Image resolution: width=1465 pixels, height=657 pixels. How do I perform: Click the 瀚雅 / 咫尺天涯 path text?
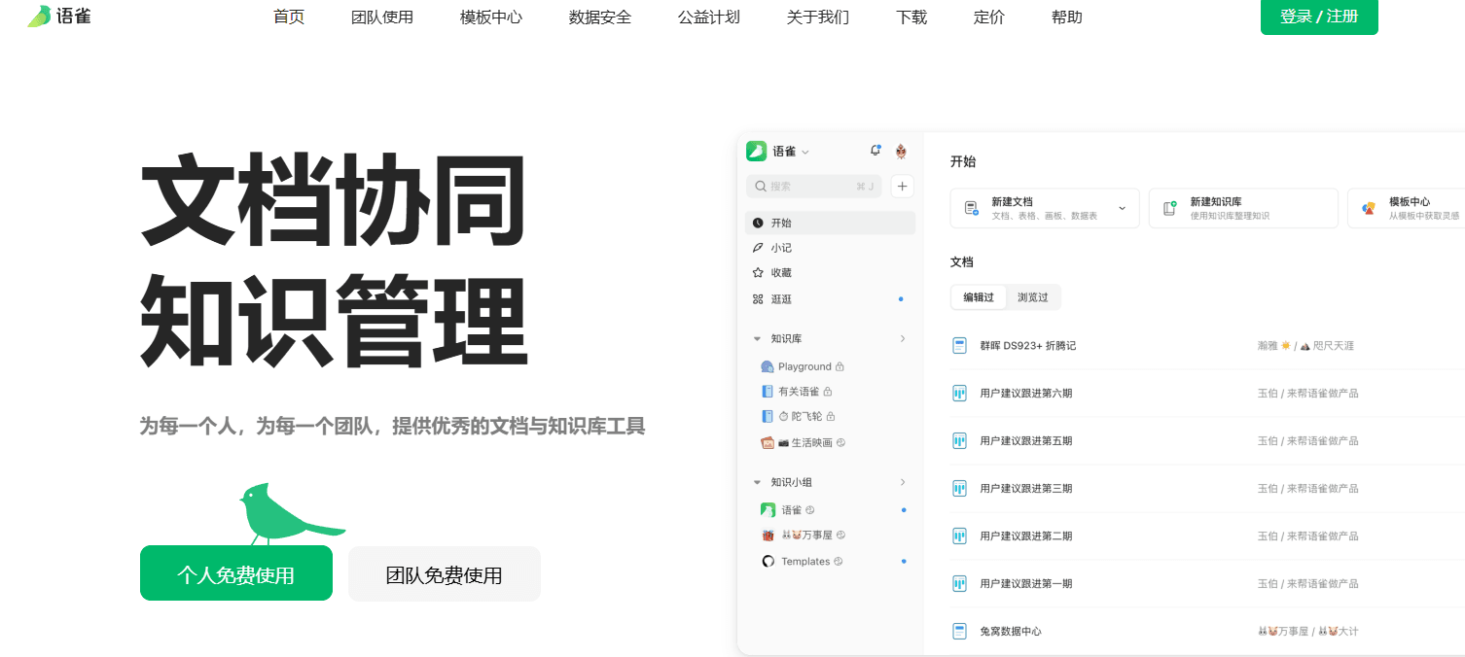point(1305,346)
